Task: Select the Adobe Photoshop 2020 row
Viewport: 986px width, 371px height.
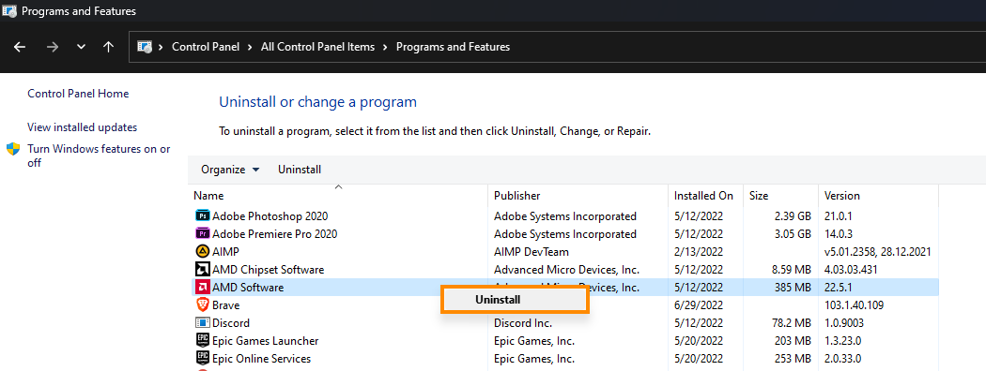Action: point(563,215)
